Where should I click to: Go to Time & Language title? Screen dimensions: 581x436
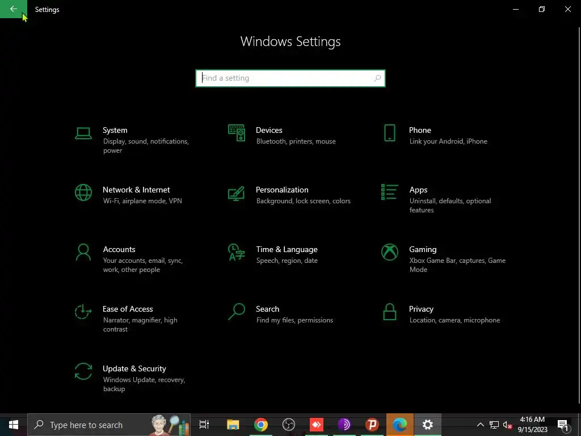[x=287, y=250]
